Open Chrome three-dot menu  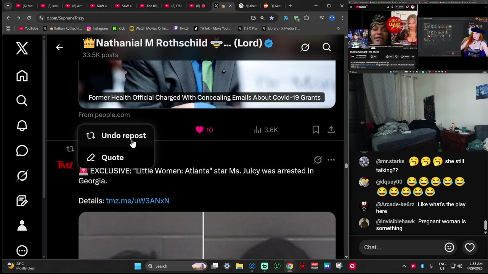coord(342,18)
